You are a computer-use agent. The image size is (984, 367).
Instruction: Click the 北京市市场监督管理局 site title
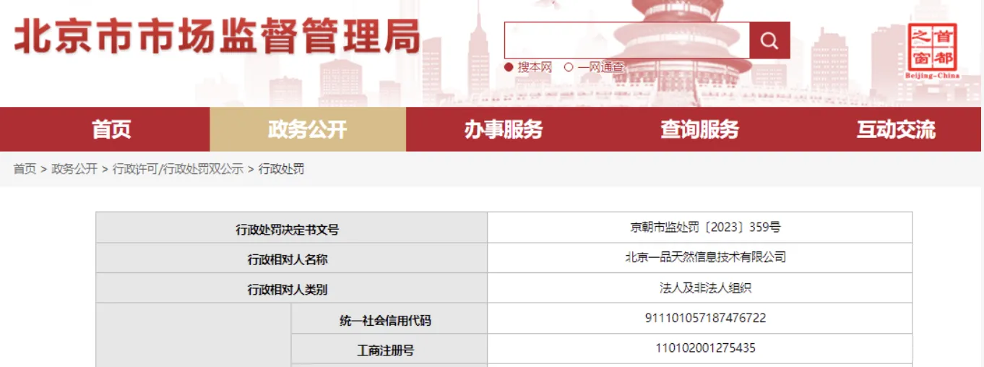pos(217,38)
